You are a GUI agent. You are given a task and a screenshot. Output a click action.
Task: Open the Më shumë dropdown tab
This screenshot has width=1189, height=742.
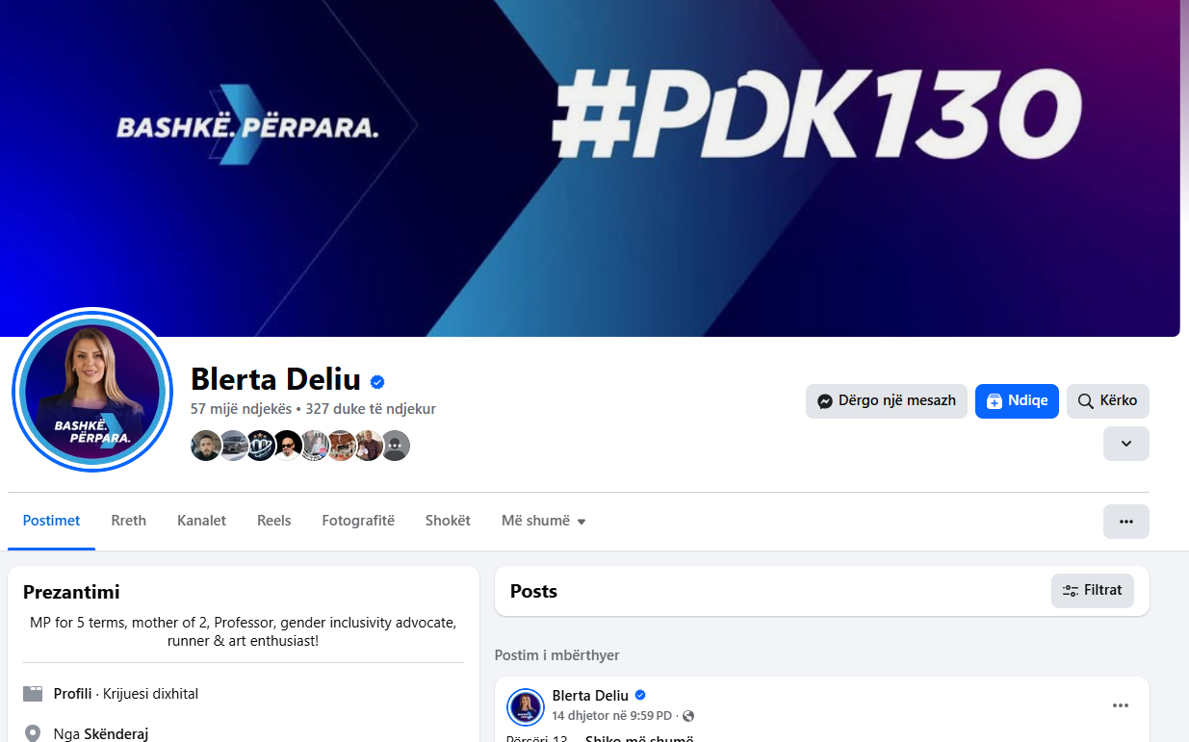544,521
